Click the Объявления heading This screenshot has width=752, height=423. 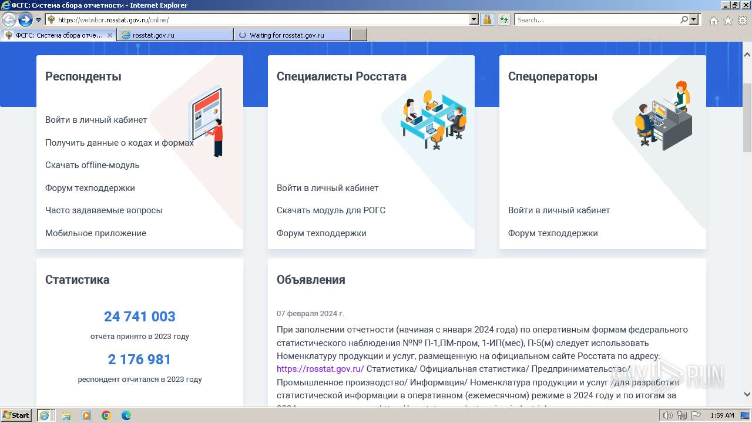pyautogui.click(x=311, y=280)
